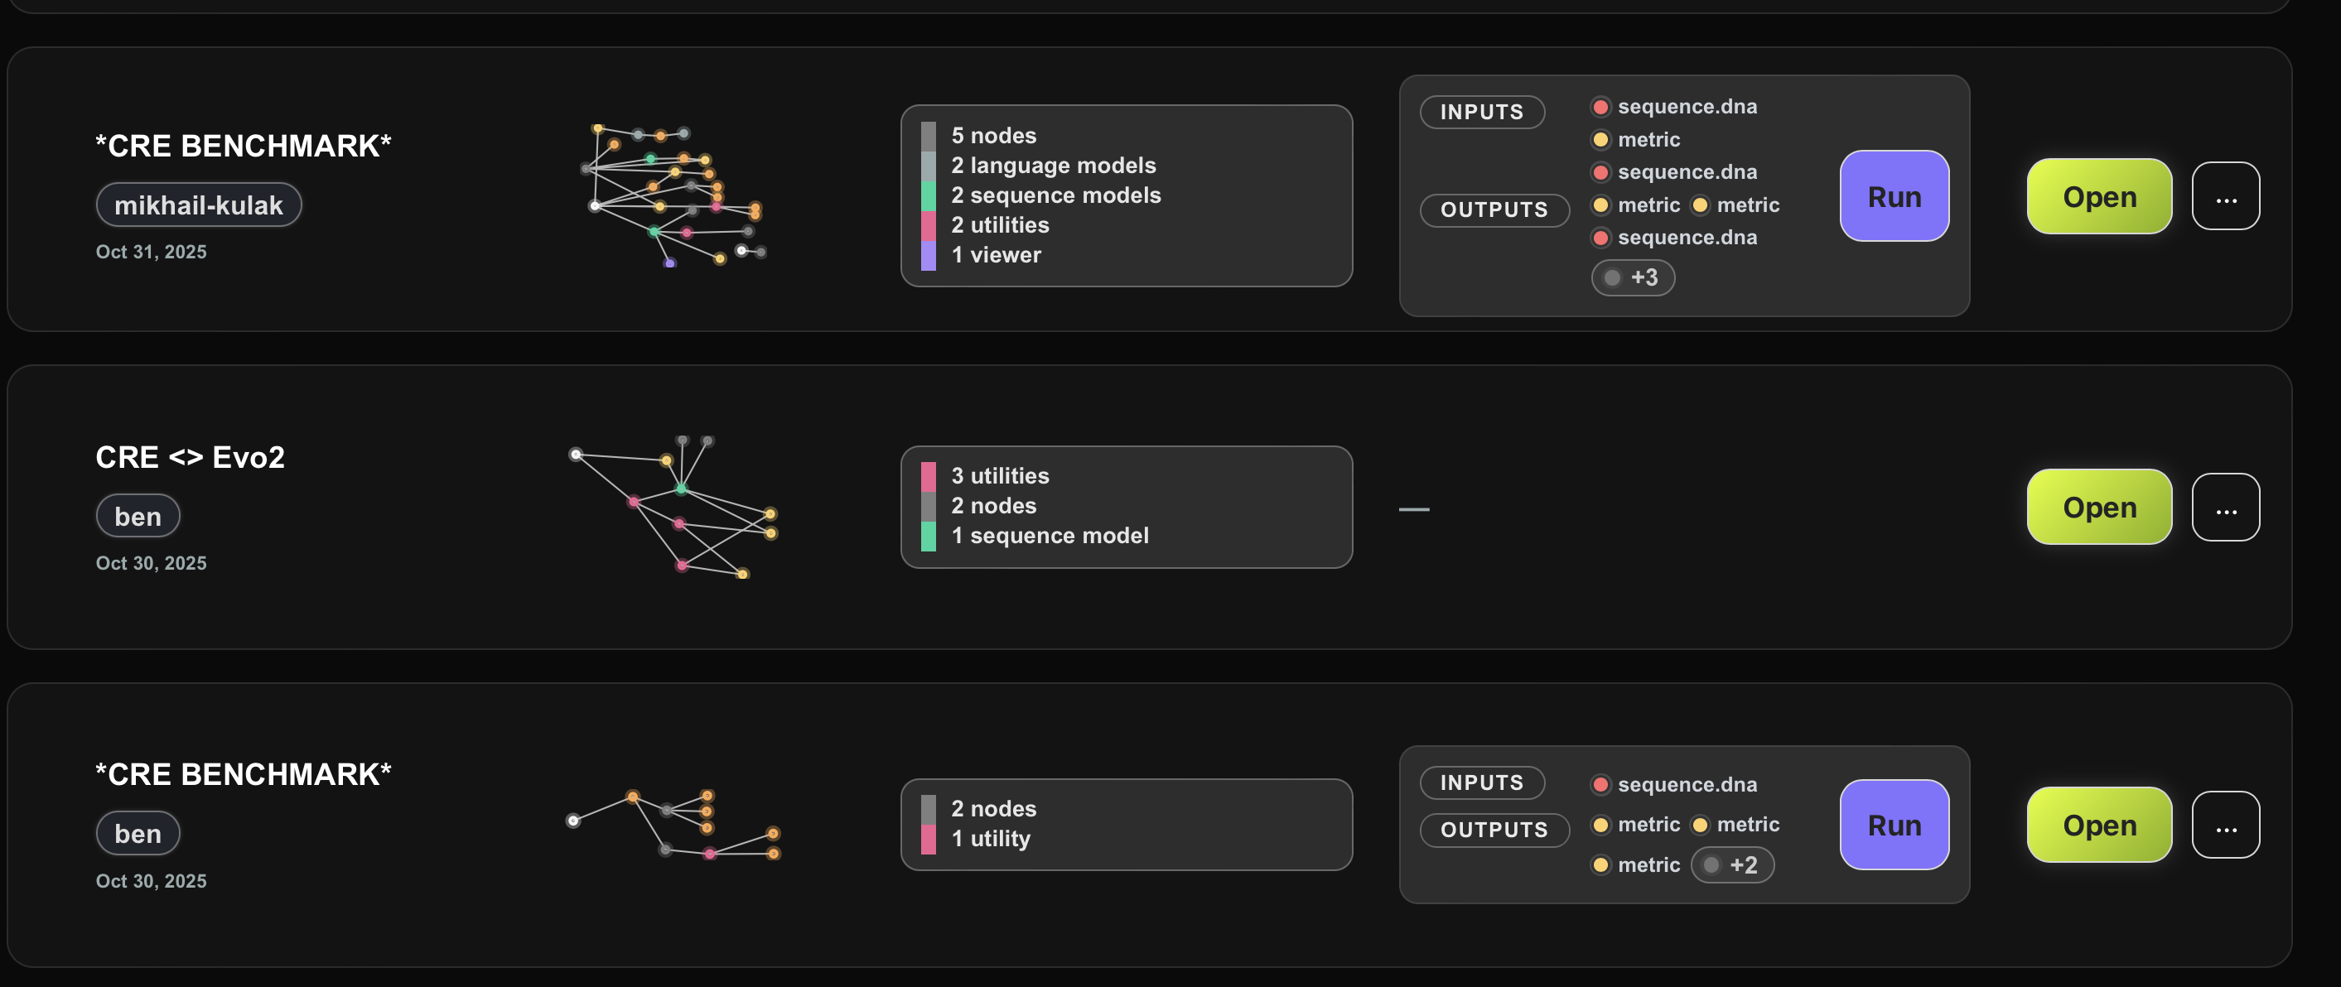Open more options for mikhail-kulak's CRE BENCHMARK

(x=2225, y=196)
